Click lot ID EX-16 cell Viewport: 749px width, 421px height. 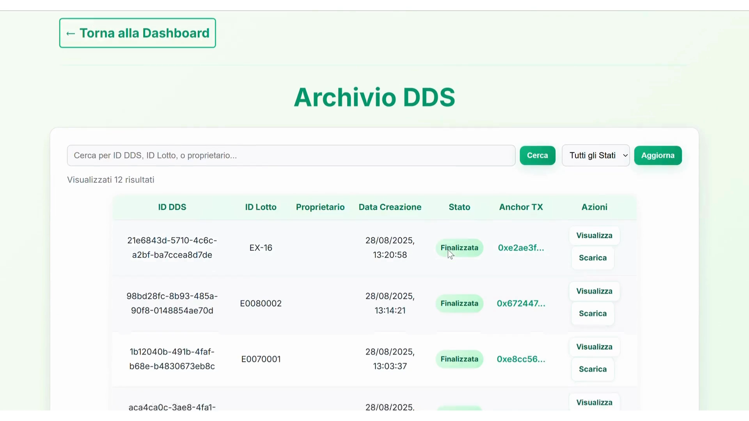(261, 248)
